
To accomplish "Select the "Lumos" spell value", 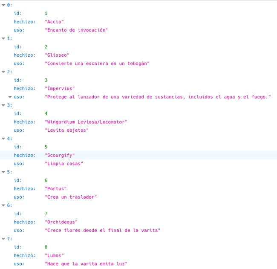I will 54,255.
